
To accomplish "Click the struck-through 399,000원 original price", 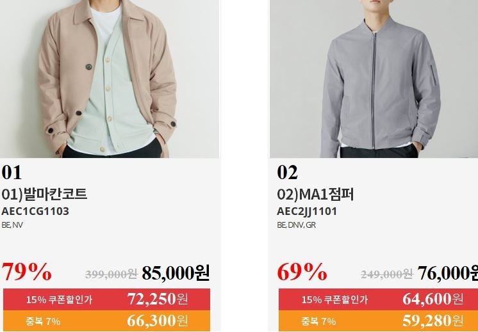I will point(111,274).
